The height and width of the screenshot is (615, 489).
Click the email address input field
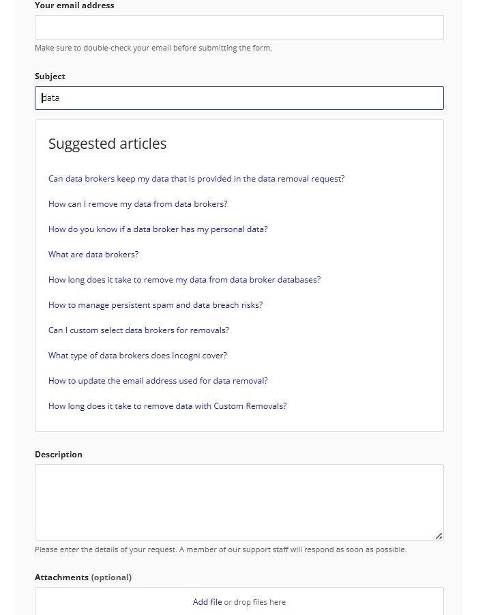(x=239, y=27)
